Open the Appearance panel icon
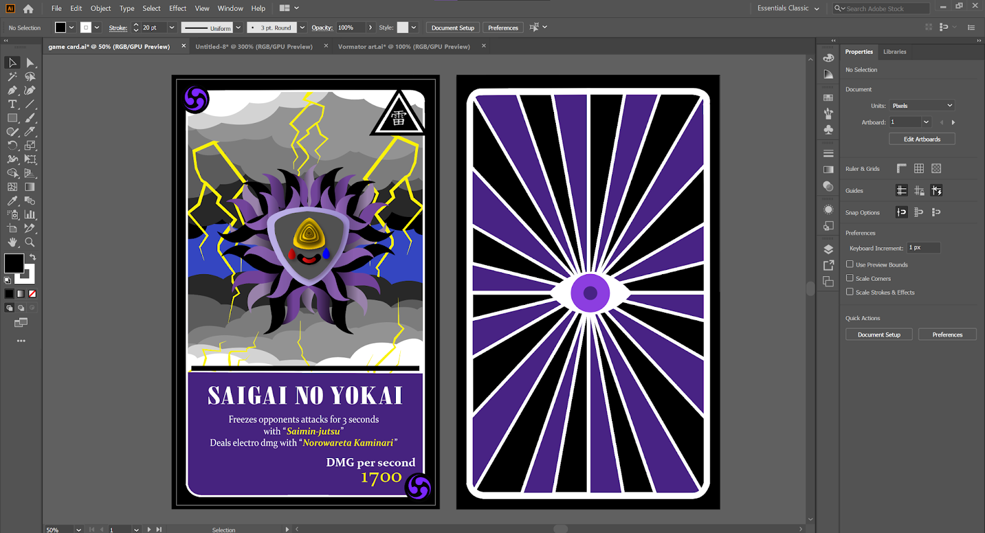This screenshot has width=985, height=533. 829,210
